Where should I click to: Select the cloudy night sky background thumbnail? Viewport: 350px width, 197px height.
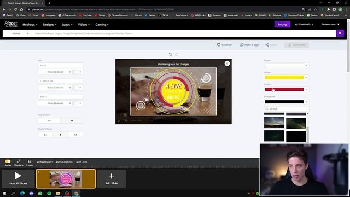pos(274,123)
